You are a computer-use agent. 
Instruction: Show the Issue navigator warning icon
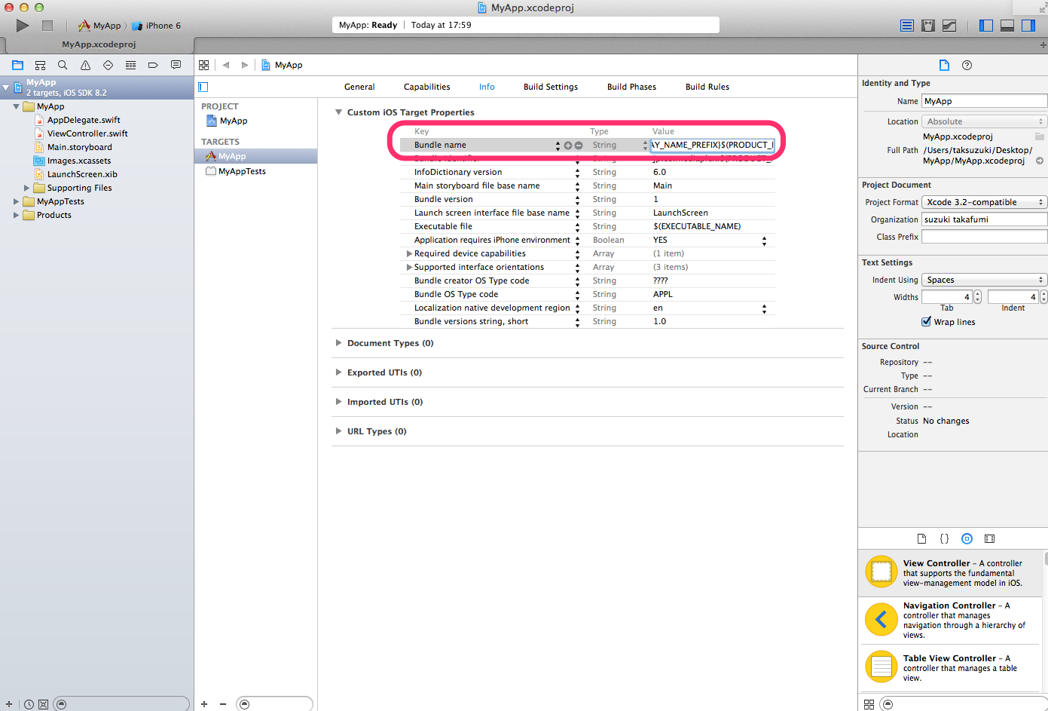85,66
